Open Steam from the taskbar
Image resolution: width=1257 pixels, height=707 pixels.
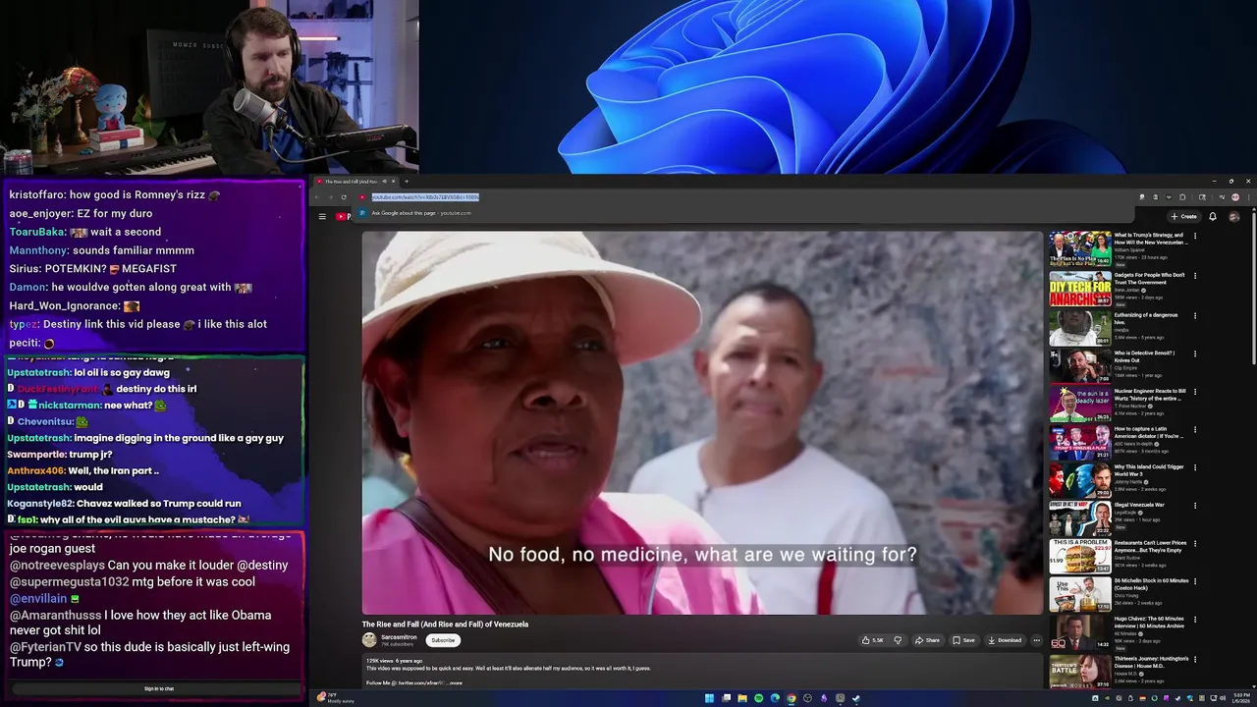click(x=856, y=698)
